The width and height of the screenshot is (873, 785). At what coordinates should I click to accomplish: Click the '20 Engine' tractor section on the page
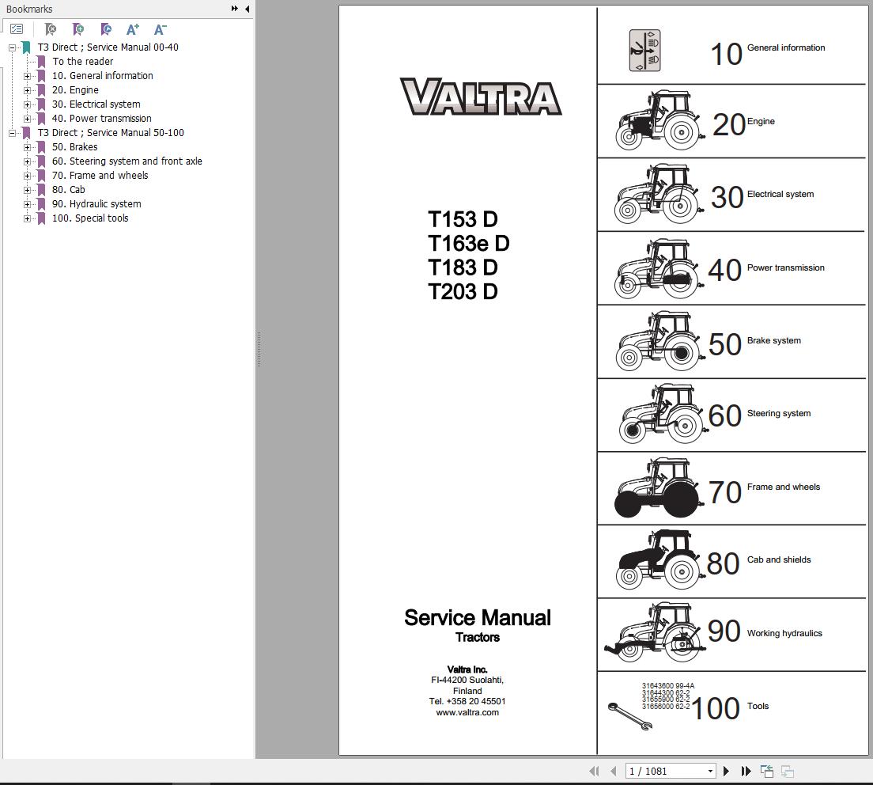tap(731, 121)
